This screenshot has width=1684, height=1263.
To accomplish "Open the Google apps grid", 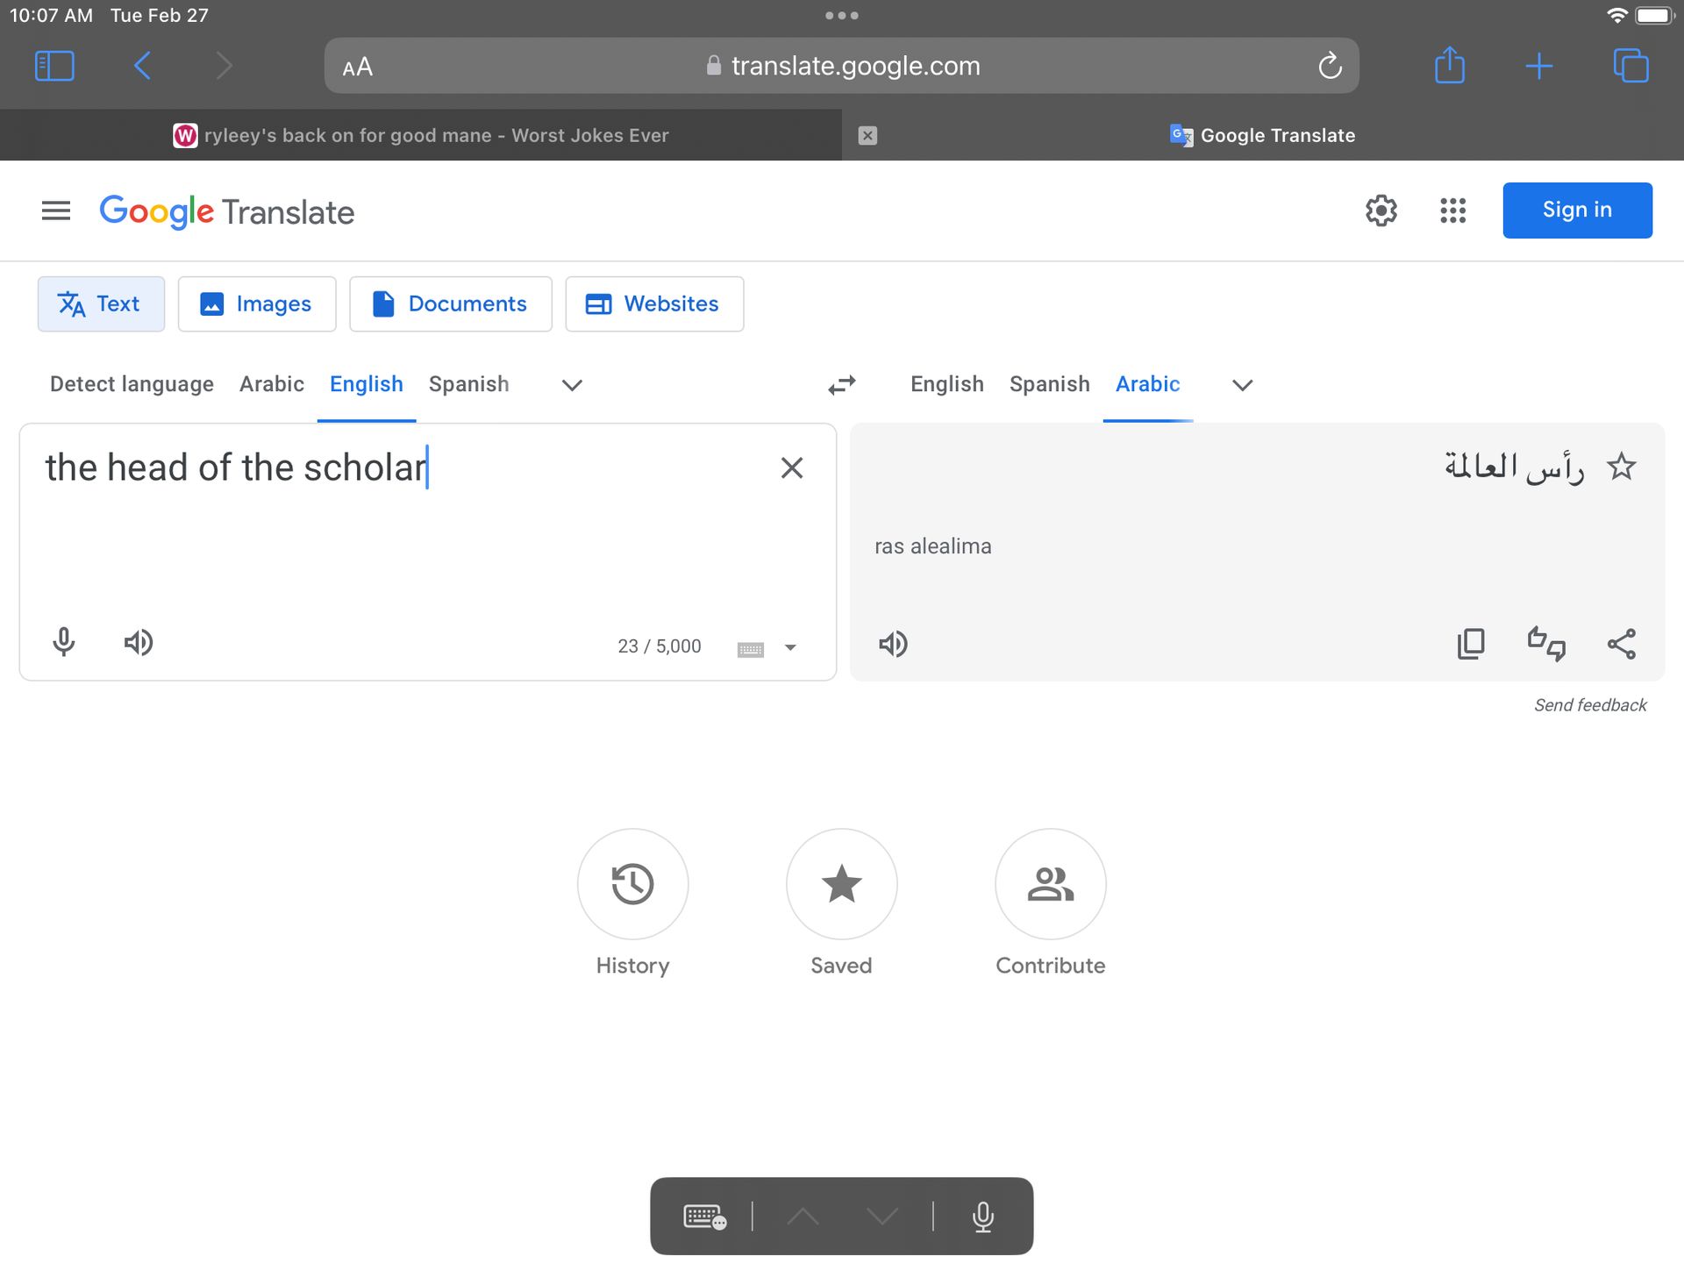I will 1452,210.
